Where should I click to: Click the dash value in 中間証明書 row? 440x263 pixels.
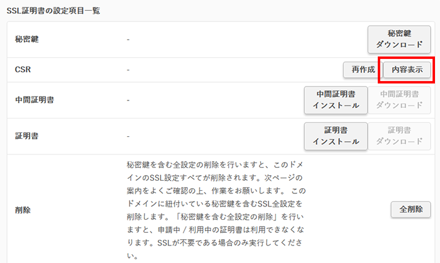point(128,100)
